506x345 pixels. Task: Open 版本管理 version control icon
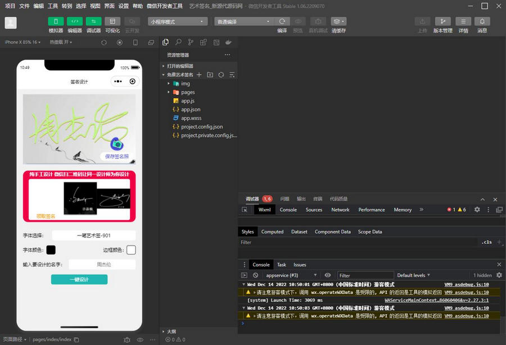[x=442, y=21]
